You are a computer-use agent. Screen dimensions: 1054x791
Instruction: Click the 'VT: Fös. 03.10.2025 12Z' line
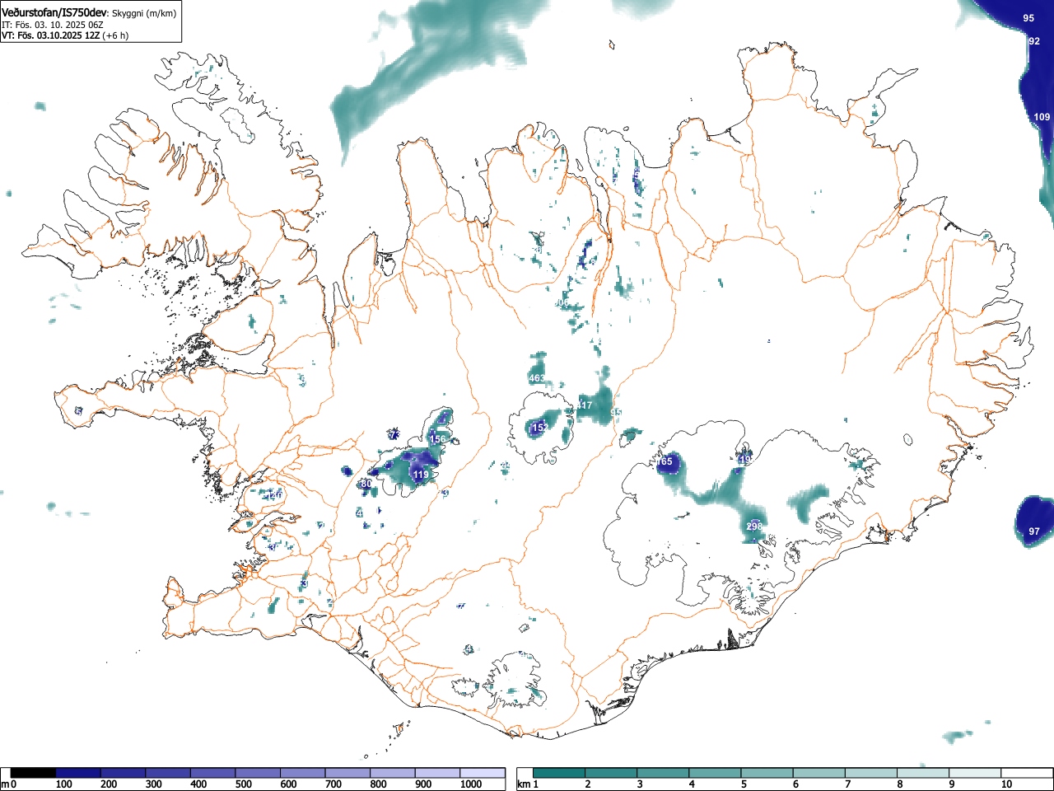50,35
